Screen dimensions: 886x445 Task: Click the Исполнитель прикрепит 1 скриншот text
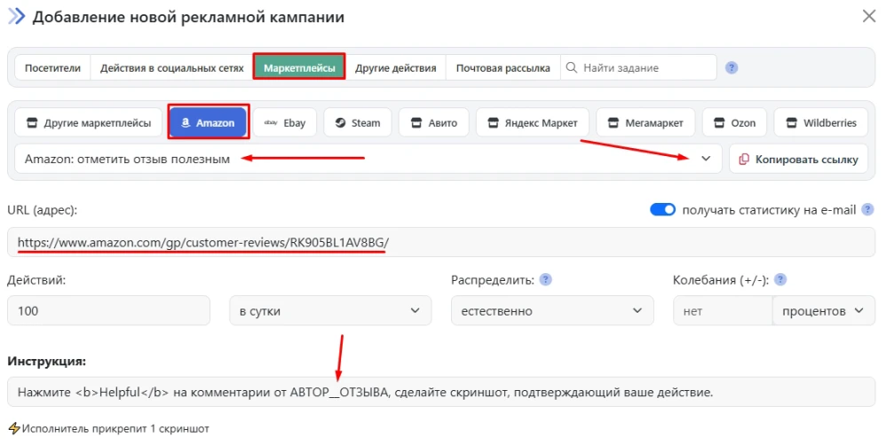(115, 429)
